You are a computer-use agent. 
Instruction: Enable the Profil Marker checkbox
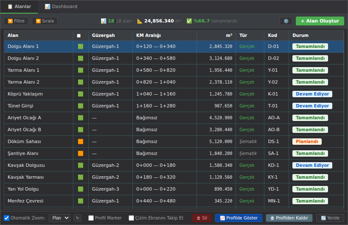point(91,218)
